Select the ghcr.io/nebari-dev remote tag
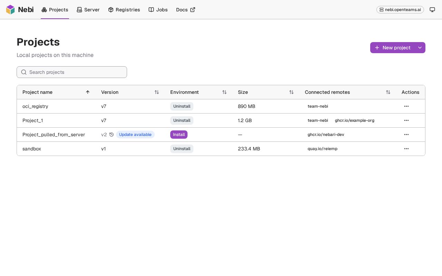442x276 pixels. [326, 135]
